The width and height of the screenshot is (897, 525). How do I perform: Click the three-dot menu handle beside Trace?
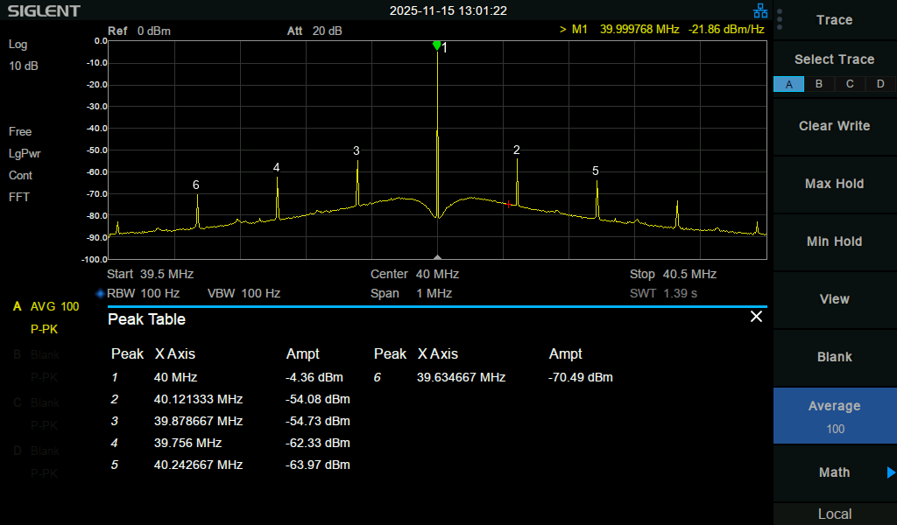click(780, 19)
